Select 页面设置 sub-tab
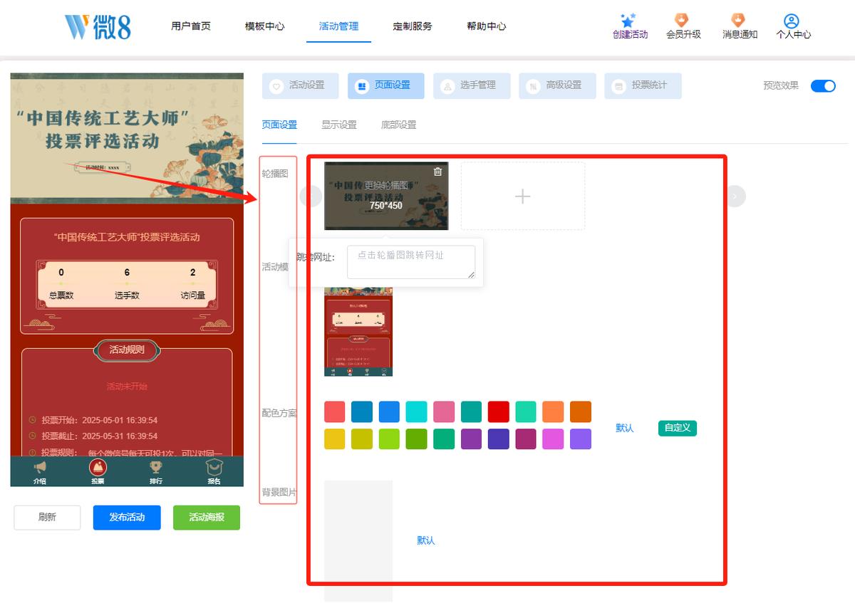855x603 pixels. coord(279,125)
